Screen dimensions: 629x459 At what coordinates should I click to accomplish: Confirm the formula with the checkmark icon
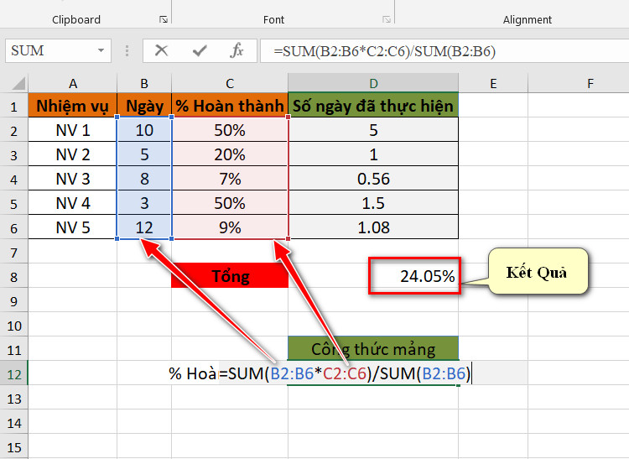click(x=200, y=50)
